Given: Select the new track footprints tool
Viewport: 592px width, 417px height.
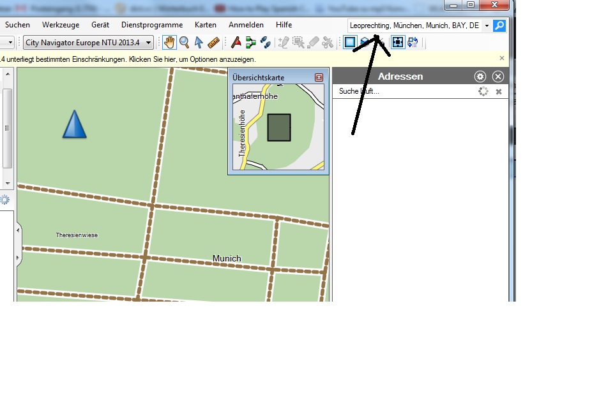Looking at the screenshot, I should [x=265, y=43].
